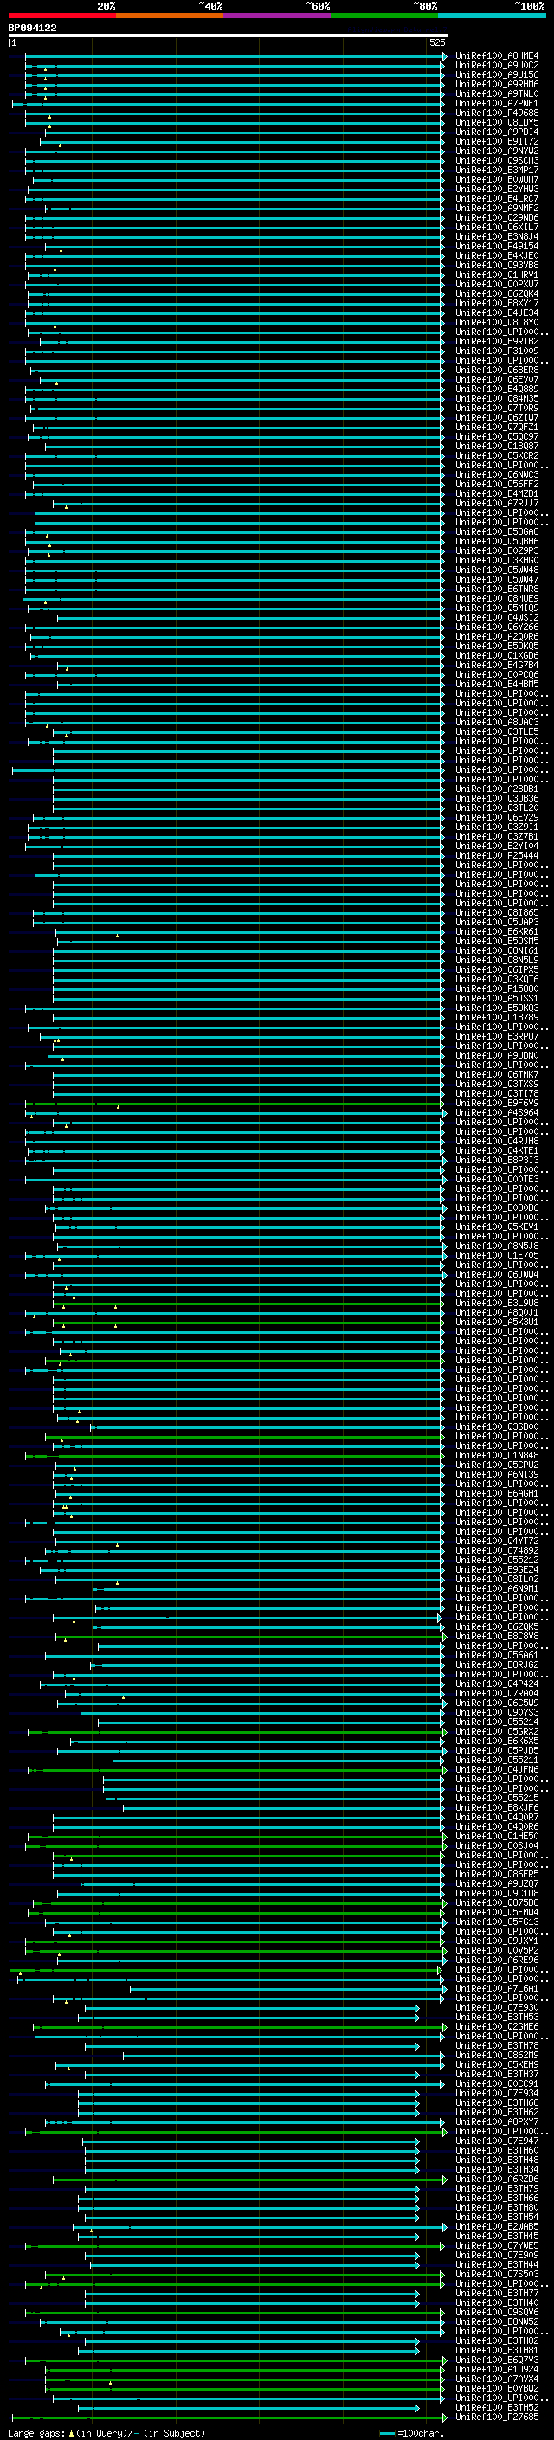Open hit UniRef100_Q00TE3
This screenshot has width=554, height=2440.
click(497, 1181)
